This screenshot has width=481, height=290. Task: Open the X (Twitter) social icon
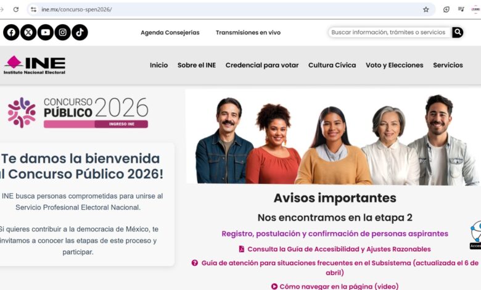click(28, 32)
